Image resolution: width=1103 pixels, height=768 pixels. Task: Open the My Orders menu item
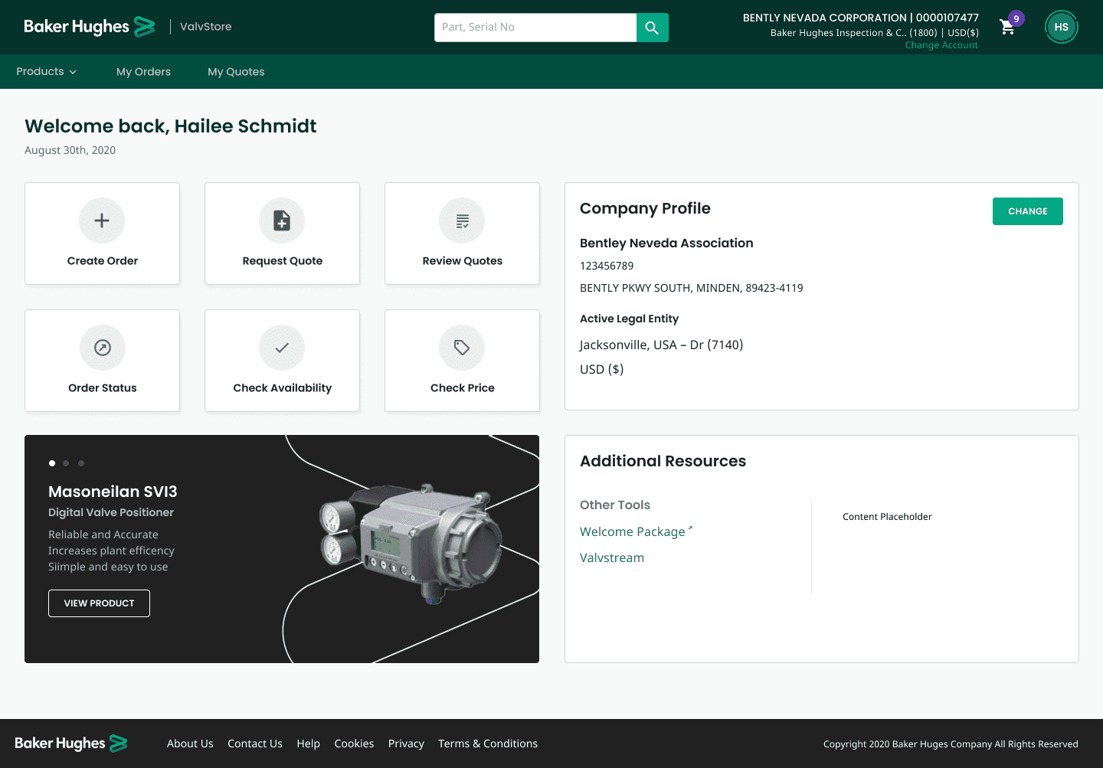coord(143,72)
